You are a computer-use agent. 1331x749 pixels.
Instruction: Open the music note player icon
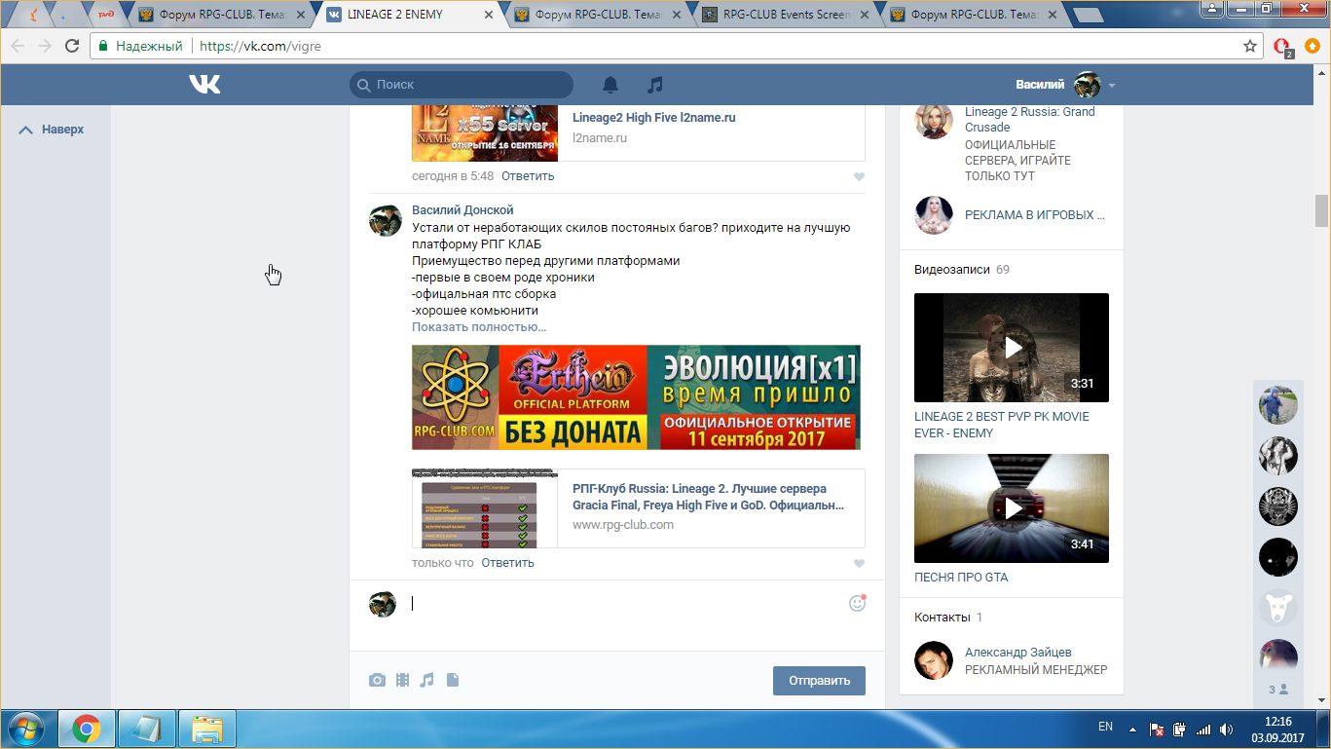pos(655,85)
